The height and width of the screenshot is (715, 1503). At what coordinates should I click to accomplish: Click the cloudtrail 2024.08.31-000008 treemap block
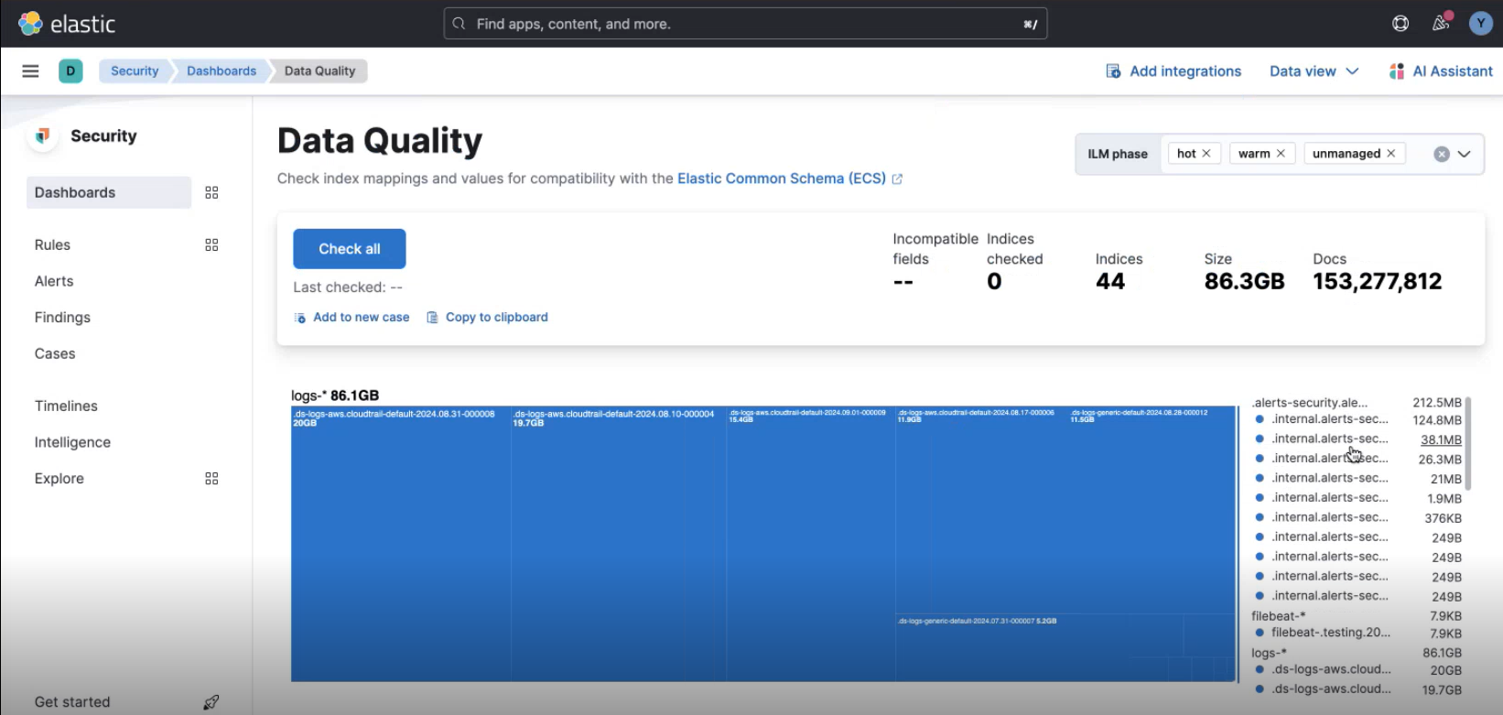point(401,544)
